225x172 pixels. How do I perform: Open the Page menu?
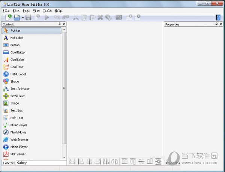point(26,11)
